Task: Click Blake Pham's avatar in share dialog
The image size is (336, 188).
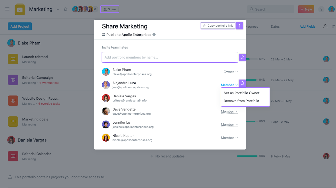Action: coord(106,72)
